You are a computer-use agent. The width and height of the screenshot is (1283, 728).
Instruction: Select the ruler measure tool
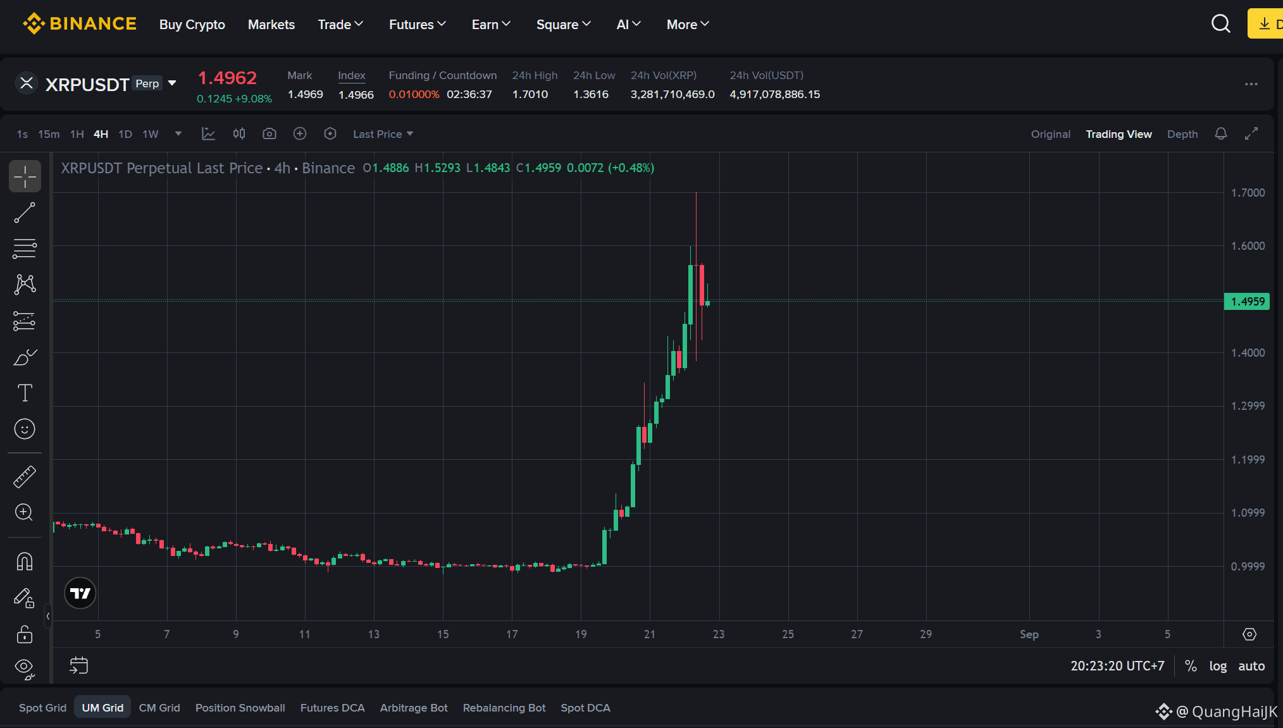click(25, 477)
